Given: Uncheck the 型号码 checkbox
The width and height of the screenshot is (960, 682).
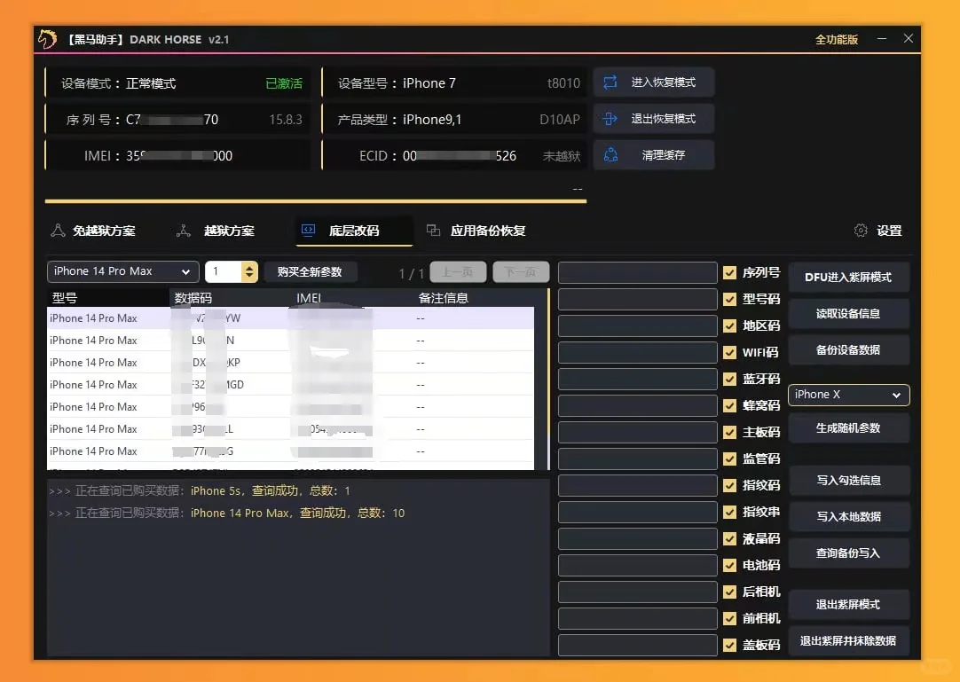Looking at the screenshot, I should (730, 299).
